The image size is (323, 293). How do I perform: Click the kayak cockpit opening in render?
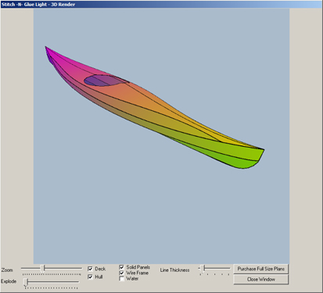click(x=104, y=80)
